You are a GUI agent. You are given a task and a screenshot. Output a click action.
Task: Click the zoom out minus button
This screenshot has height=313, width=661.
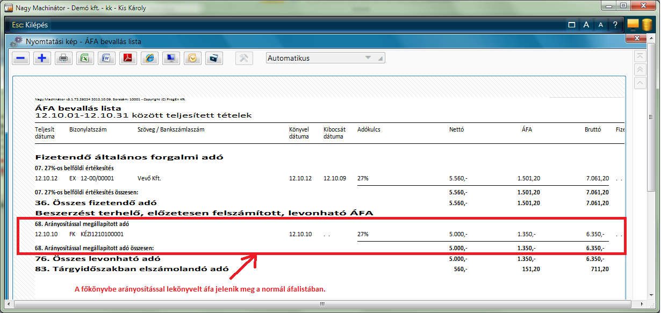pyautogui.click(x=21, y=59)
